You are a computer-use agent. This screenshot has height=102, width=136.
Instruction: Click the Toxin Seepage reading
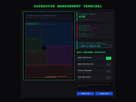point(85,37)
